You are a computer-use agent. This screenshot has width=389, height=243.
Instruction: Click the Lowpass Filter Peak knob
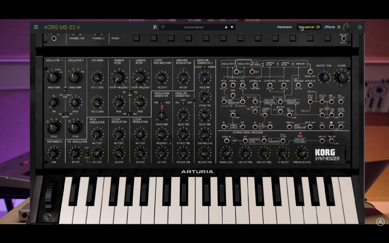140,102
